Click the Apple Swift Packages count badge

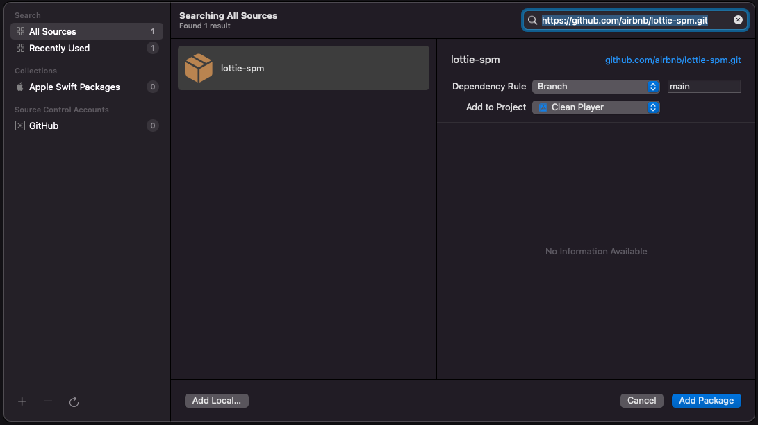tap(153, 87)
